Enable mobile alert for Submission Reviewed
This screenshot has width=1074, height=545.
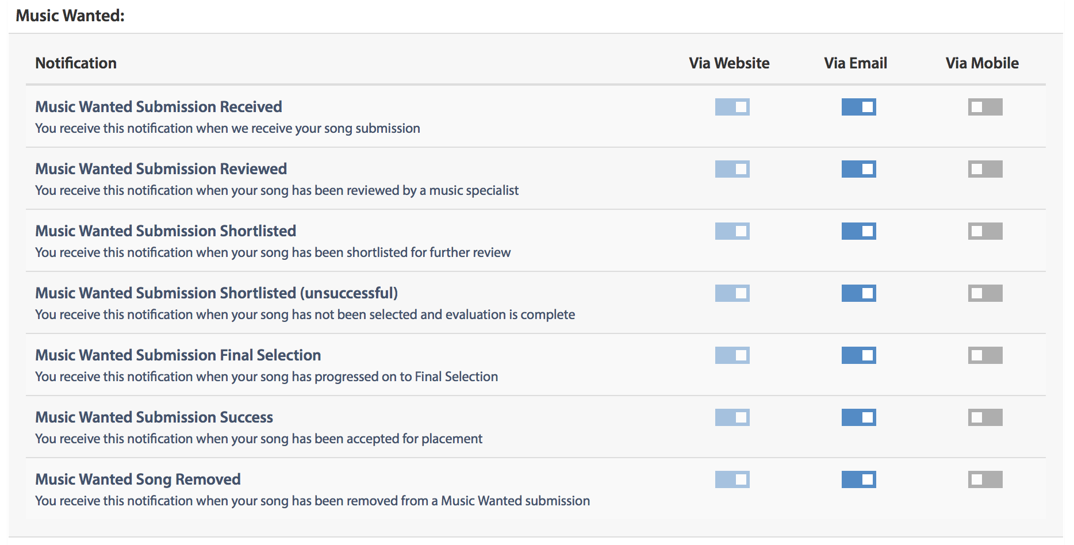coord(985,169)
